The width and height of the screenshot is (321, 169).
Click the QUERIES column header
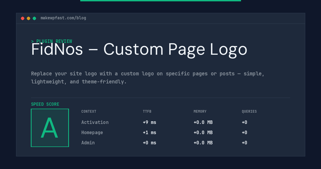coord(249,112)
